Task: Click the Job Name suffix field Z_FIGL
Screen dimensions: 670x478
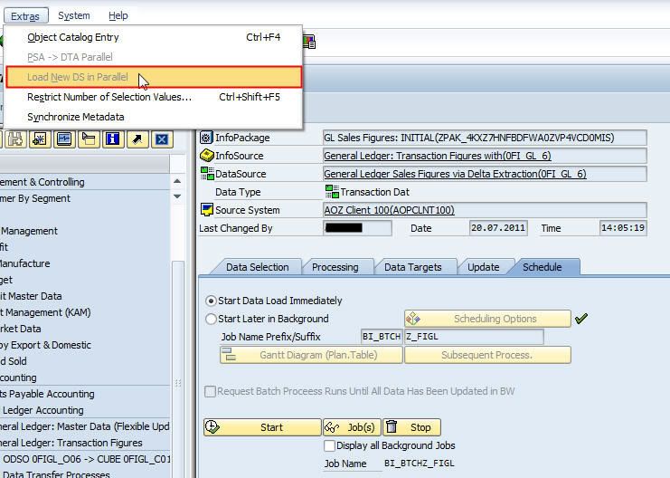Action: click(473, 337)
